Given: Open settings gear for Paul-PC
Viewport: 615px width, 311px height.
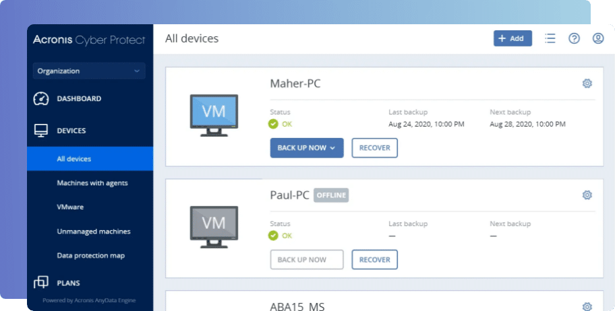Looking at the screenshot, I should point(587,195).
